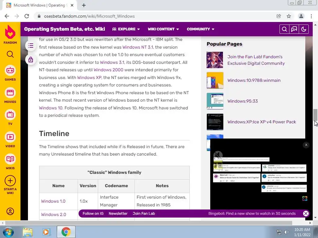The height and width of the screenshot is (238, 318).
Task: Open the Chrome three-dot menu
Action: pos(311,16)
